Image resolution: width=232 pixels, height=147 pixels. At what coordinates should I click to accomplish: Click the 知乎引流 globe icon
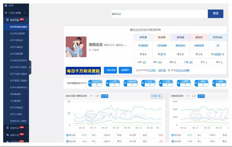point(7,20)
